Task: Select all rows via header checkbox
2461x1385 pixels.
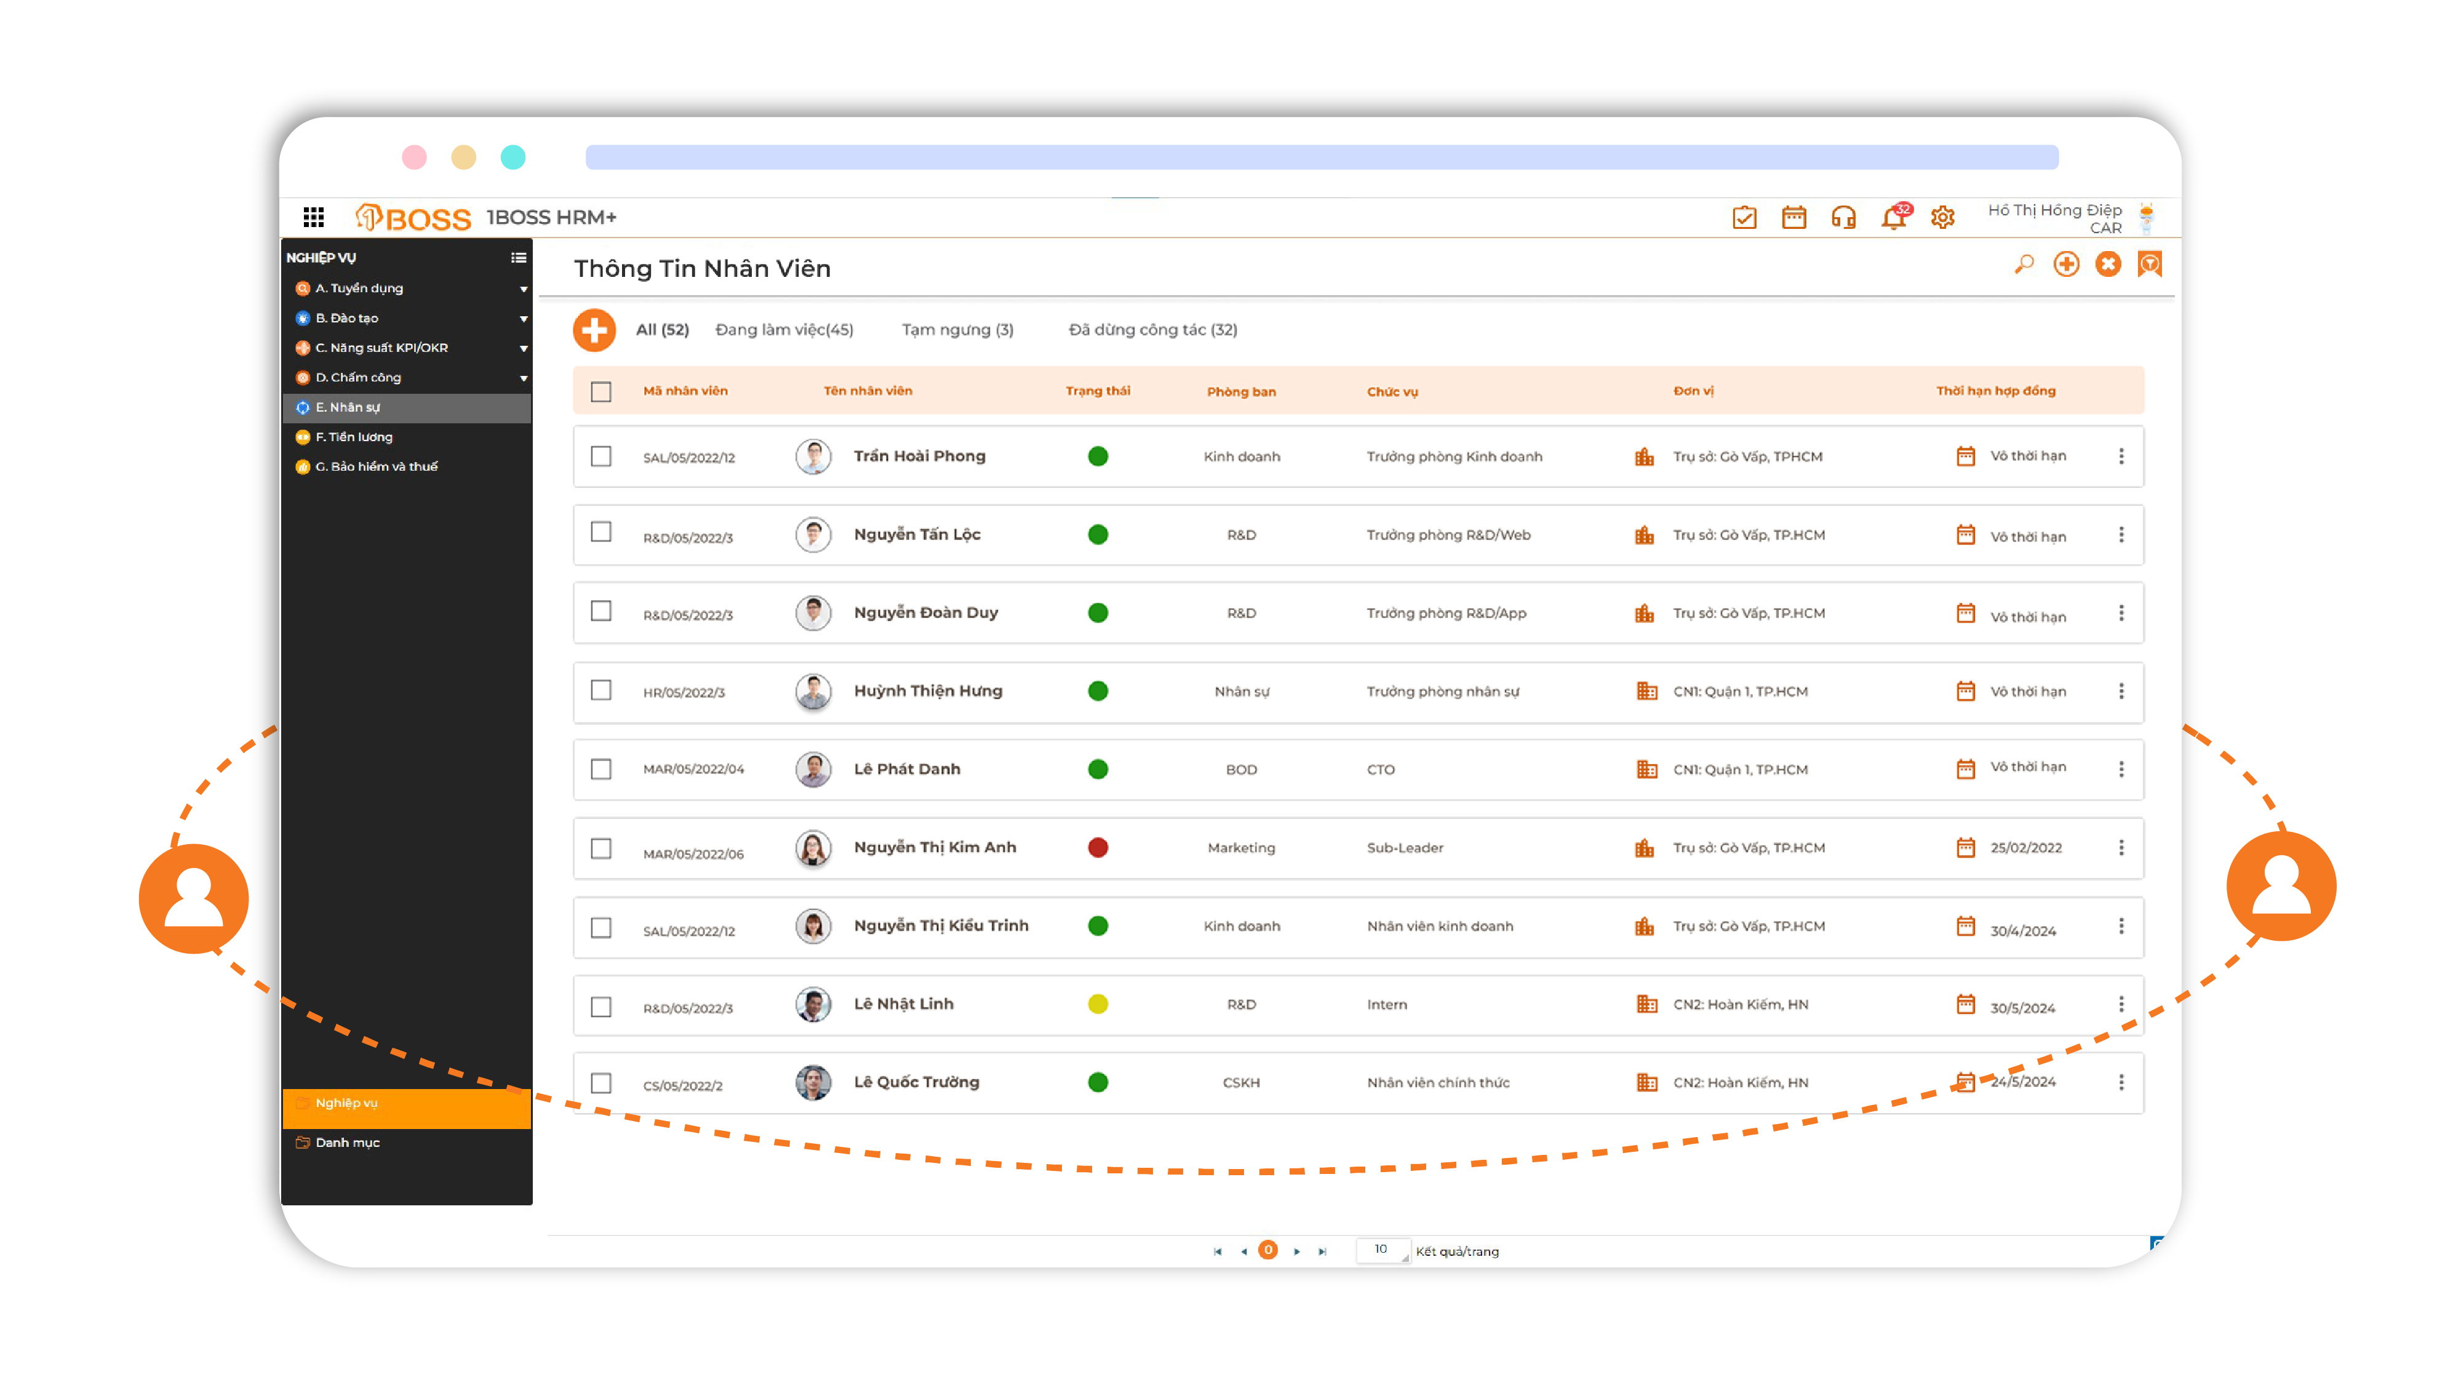Action: coord(601,391)
